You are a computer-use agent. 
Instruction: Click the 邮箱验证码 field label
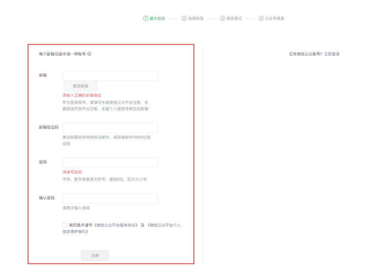click(49, 127)
